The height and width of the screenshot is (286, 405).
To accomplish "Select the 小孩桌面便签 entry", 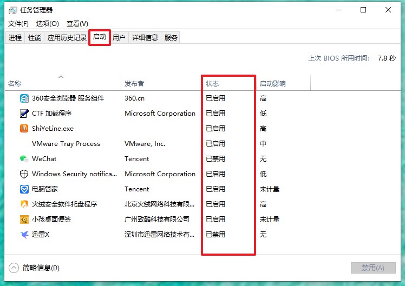I will 51,219.
